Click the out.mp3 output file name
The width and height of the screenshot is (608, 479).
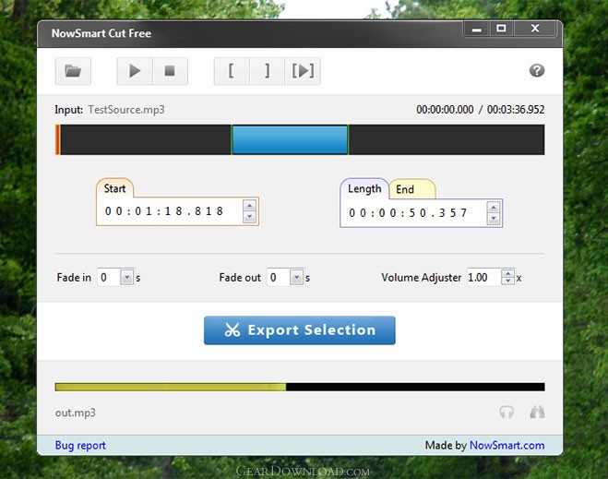(x=76, y=413)
